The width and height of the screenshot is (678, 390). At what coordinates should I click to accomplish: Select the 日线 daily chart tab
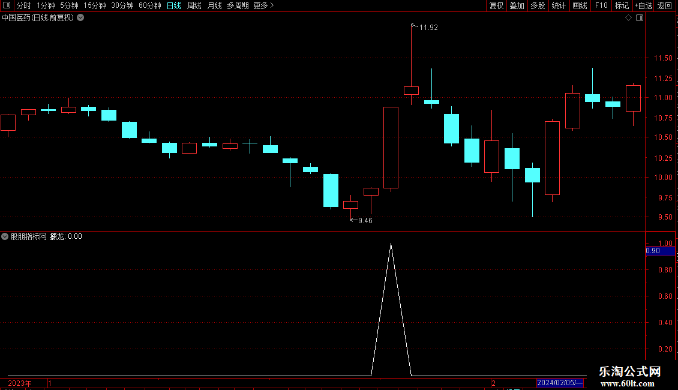[174, 5]
